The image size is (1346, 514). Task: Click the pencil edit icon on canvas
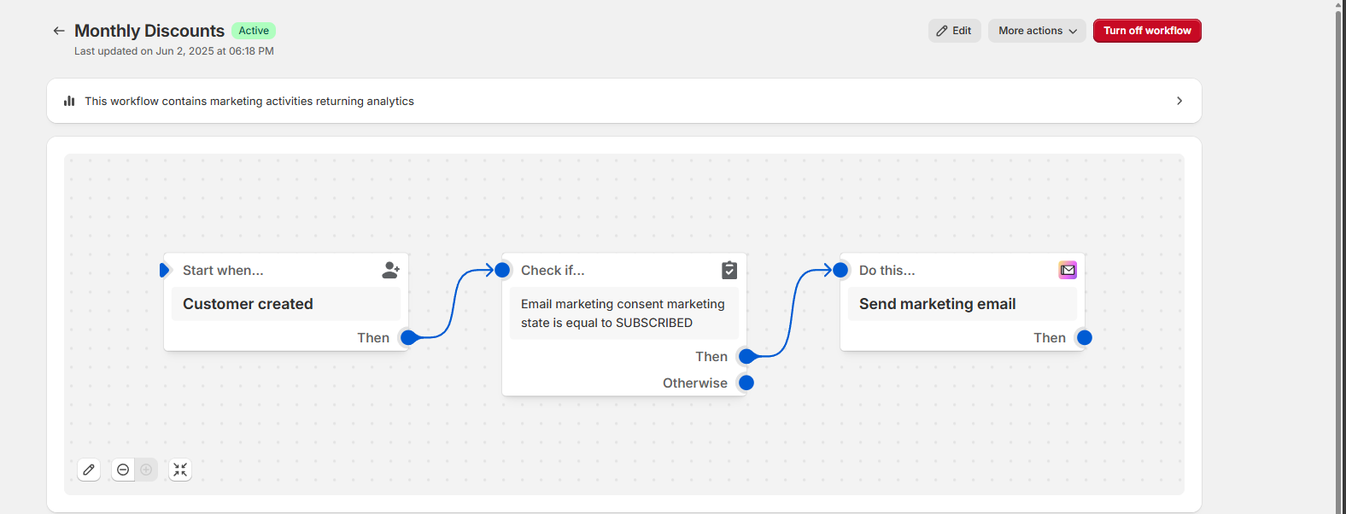(89, 470)
